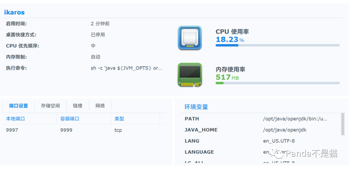Viewport: 349px width, 169px height.
Task: Open the 链接 tab
Action: [78, 106]
